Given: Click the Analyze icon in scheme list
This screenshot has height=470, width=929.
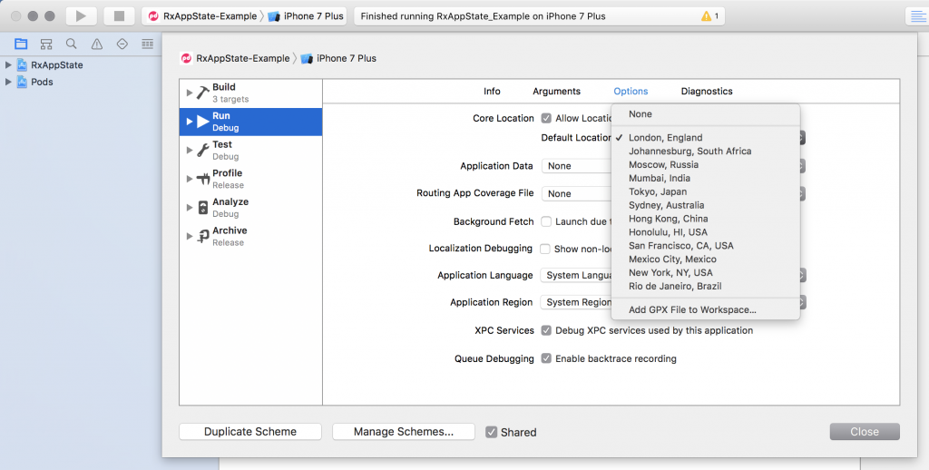Looking at the screenshot, I should coord(203,208).
